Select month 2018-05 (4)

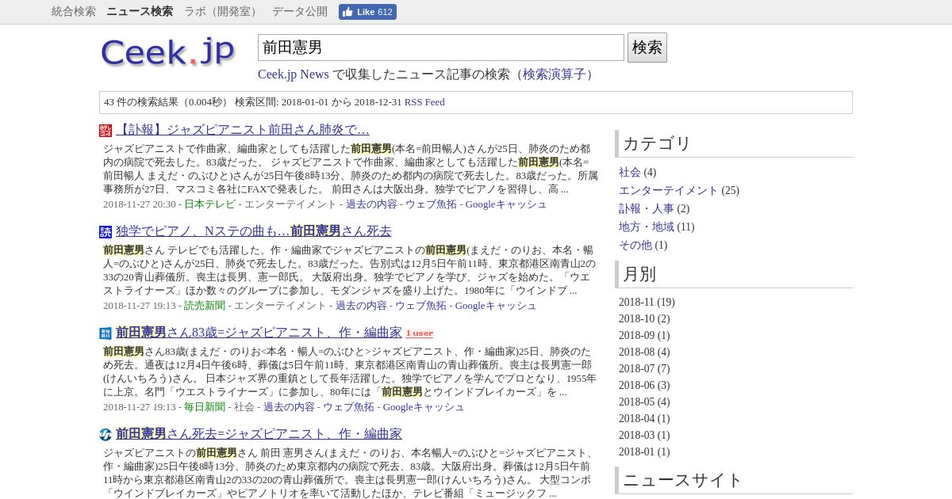pos(644,402)
